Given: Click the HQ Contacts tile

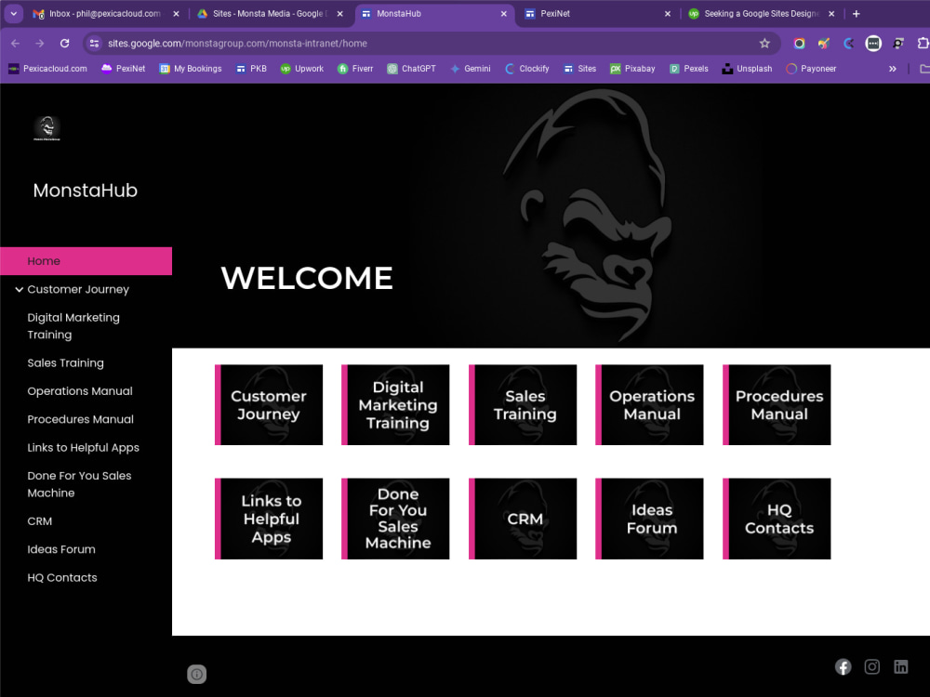Looking at the screenshot, I should pyautogui.click(x=777, y=519).
